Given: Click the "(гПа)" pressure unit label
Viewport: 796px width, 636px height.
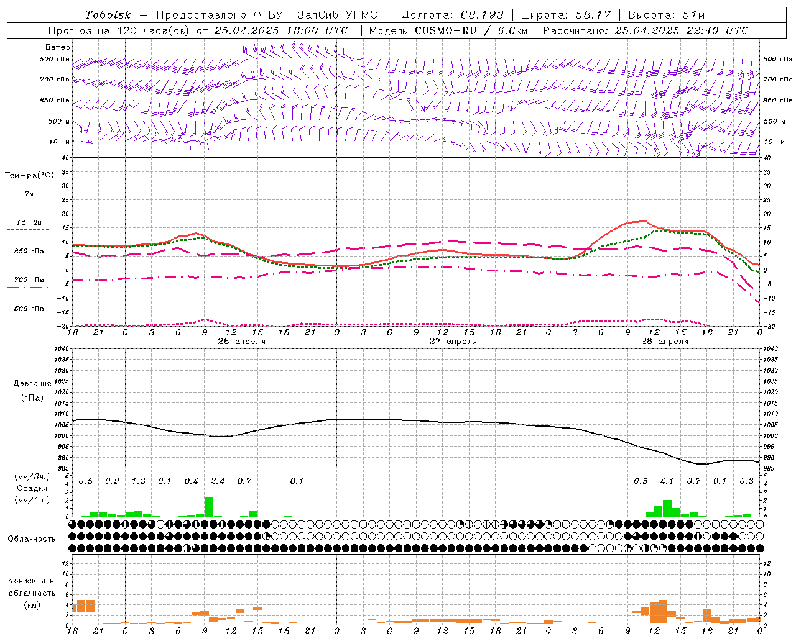Looking at the screenshot, I should (x=32, y=398).
